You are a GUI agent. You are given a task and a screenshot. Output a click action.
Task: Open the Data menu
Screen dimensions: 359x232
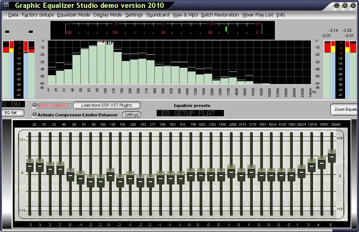tap(13, 15)
